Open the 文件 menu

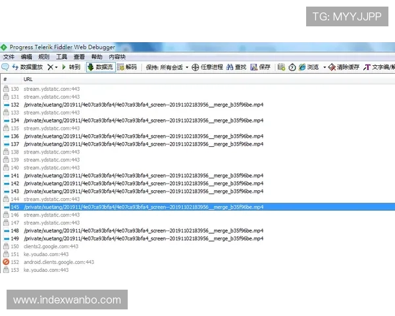coord(8,57)
